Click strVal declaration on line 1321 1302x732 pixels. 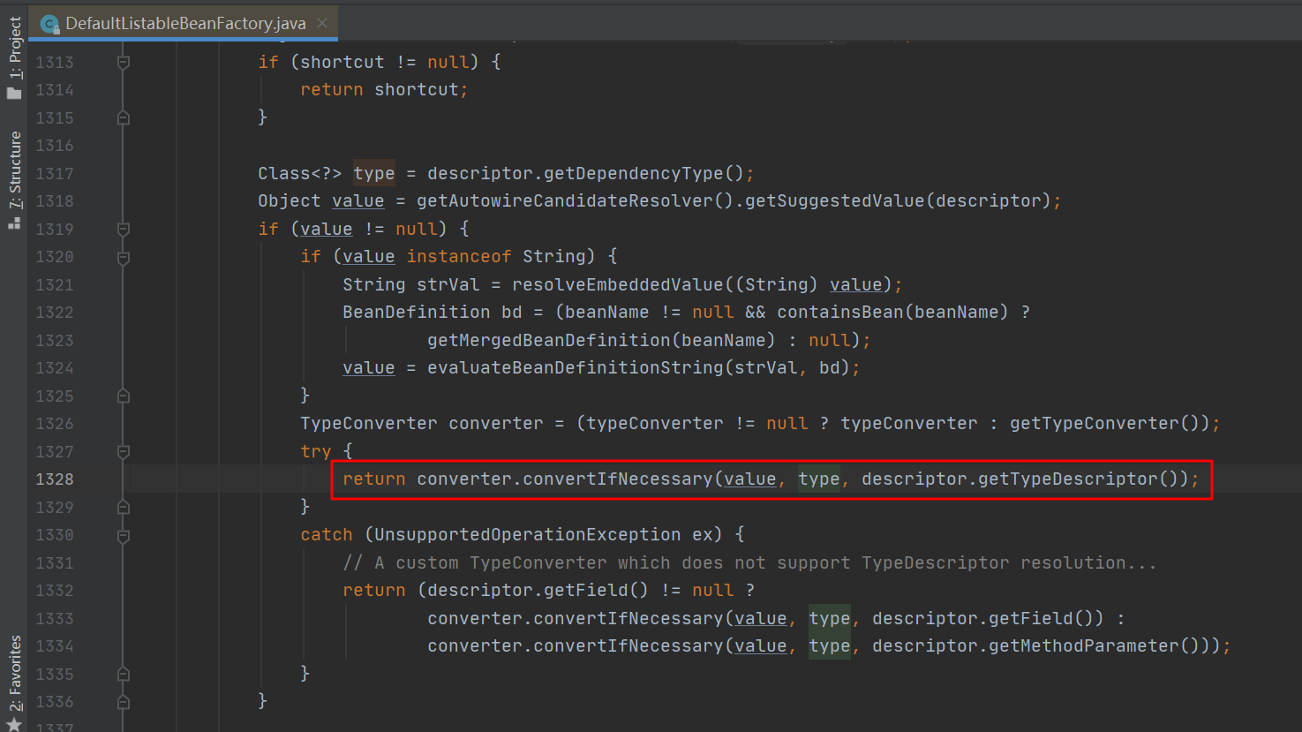(454, 284)
